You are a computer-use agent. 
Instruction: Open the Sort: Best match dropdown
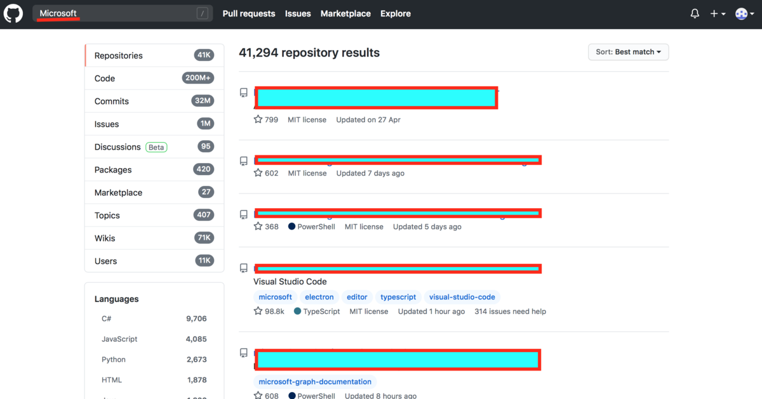[629, 52]
